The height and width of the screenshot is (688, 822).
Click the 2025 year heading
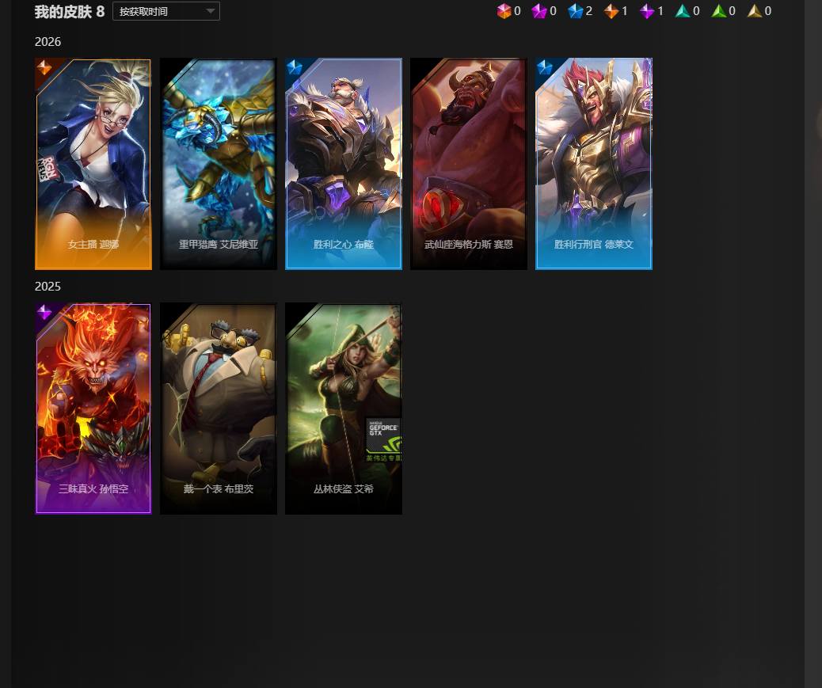[48, 287]
